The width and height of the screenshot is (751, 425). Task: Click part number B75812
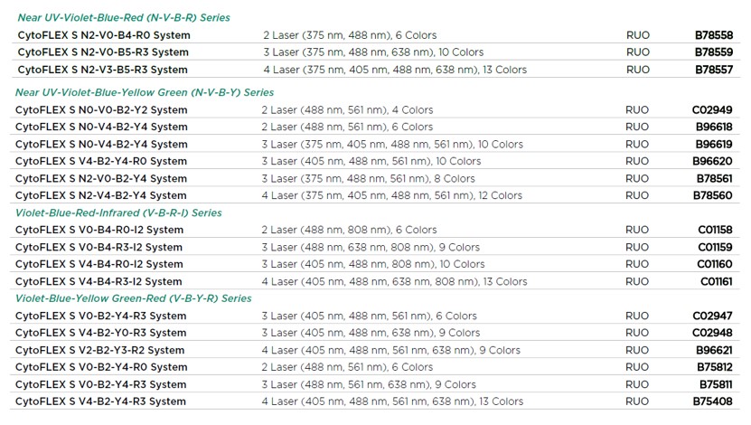[x=713, y=367]
